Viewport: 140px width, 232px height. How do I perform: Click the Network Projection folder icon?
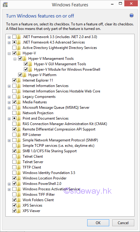coord(19,113)
